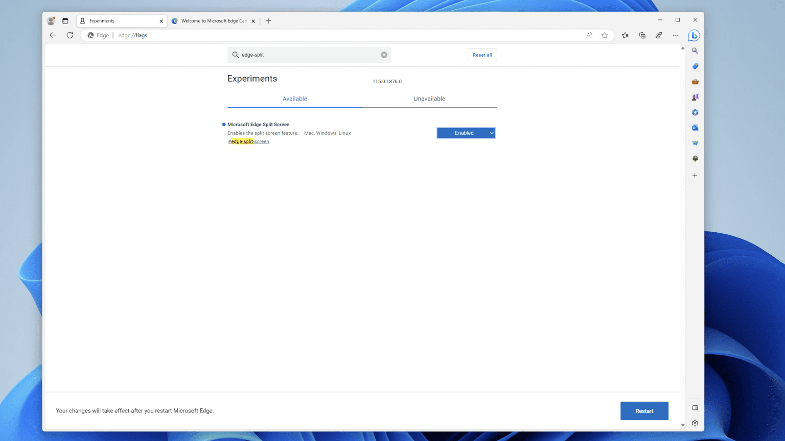Start Read aloud from the toolbar

(x=589, y=35)
